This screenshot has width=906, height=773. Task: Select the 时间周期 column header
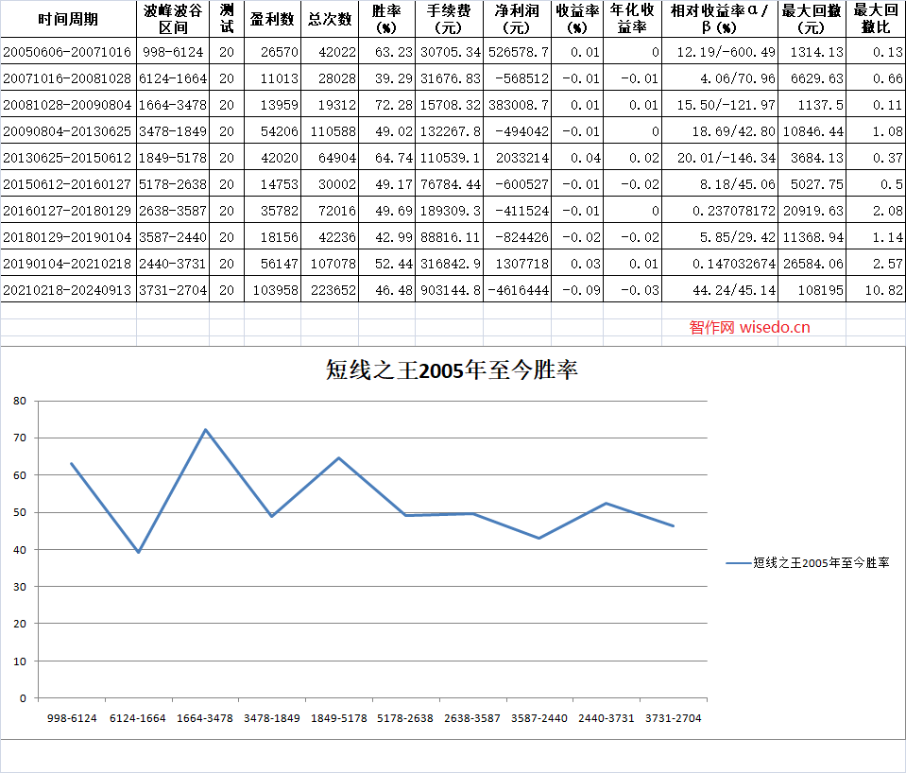68,19
